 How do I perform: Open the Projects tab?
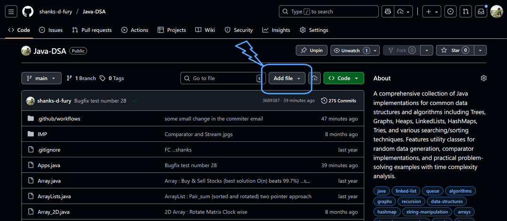tap(172, 30)
